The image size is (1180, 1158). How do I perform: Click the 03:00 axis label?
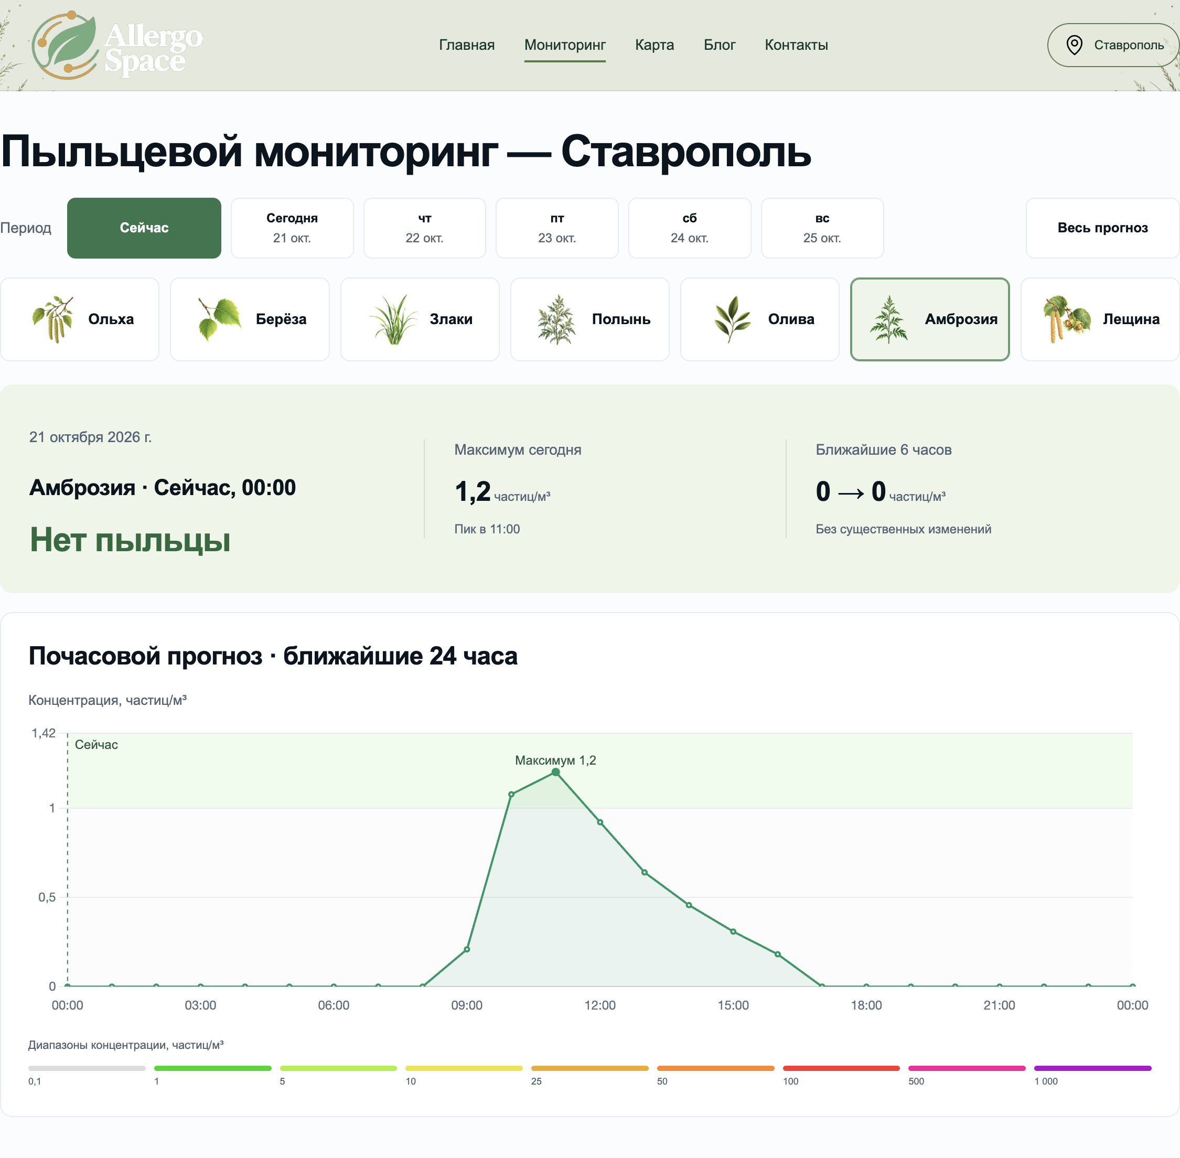(200, 1005)
